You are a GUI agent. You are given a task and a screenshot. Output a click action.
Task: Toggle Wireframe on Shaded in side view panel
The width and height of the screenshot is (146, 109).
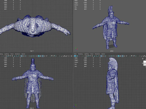tap(123, 56)
